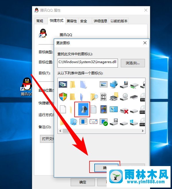Select the memory chip icon
Image resolution: width=172 pixels, height=189 pixels.
134,97
